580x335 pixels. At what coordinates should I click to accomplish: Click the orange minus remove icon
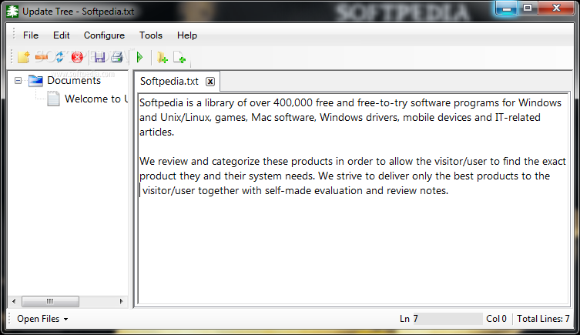click(x=42, y=57)
